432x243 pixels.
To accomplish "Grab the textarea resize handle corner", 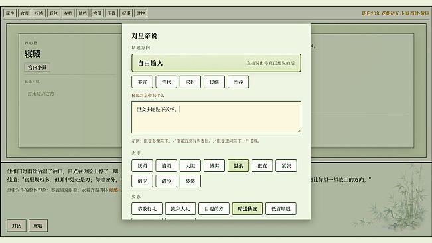I will coord(299,131).
